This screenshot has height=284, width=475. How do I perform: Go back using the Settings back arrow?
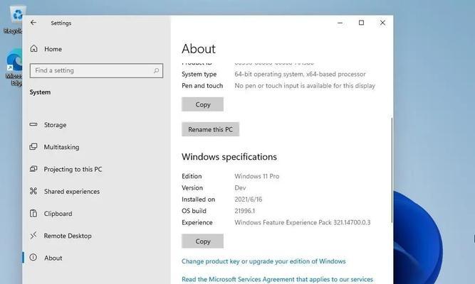[x=33, y=23]
